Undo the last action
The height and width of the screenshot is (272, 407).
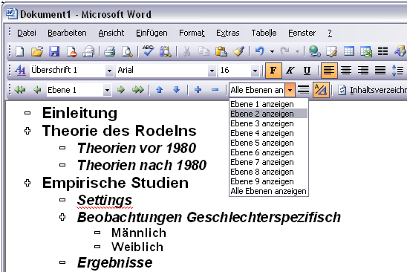(x=259, y=51)
